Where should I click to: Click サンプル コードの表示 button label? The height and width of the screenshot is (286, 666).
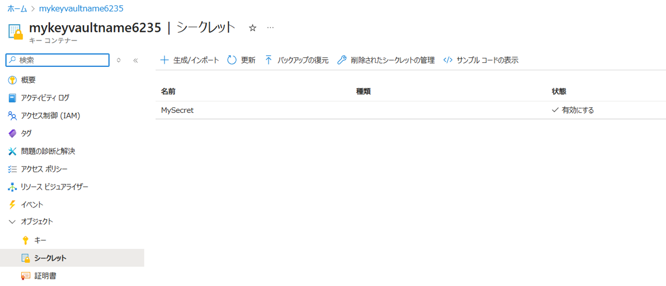coord(487,60)
